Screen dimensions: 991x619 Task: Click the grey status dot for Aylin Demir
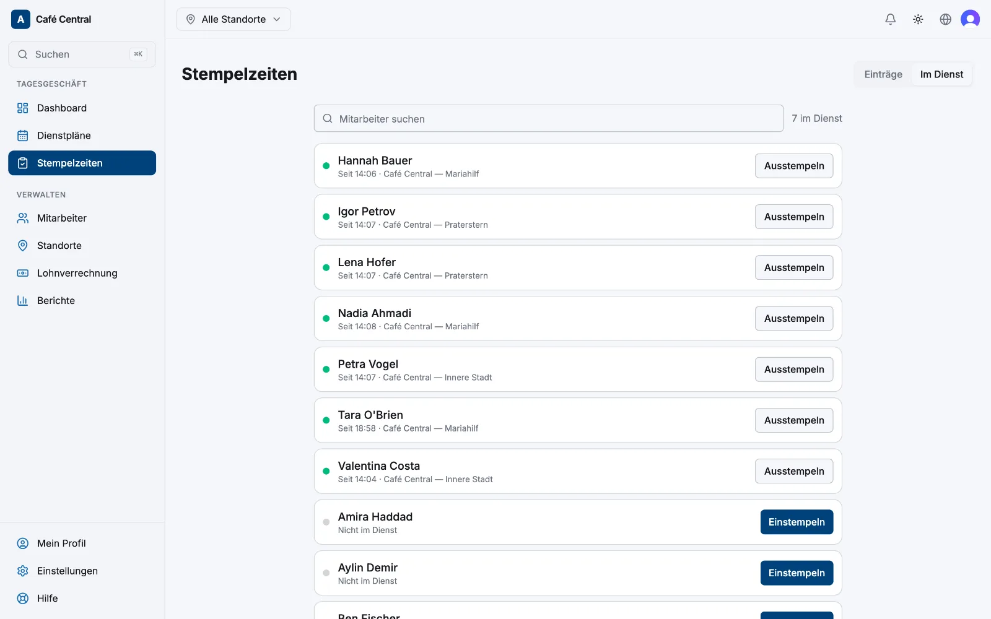[x=326, y=573]
